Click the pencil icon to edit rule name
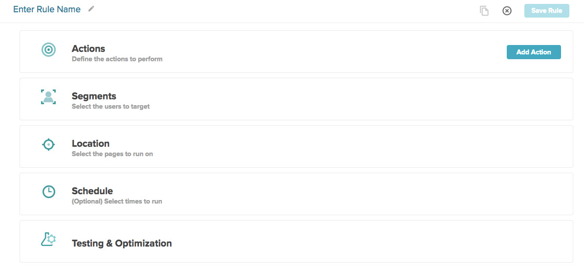The image size is (584, 269). 91,9
